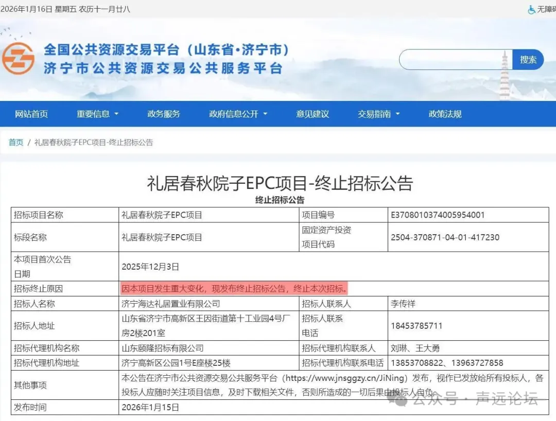Screen dimensions: 556x421
Task: Click the 发布时间 row label
Action: click(x=30, y=407)
